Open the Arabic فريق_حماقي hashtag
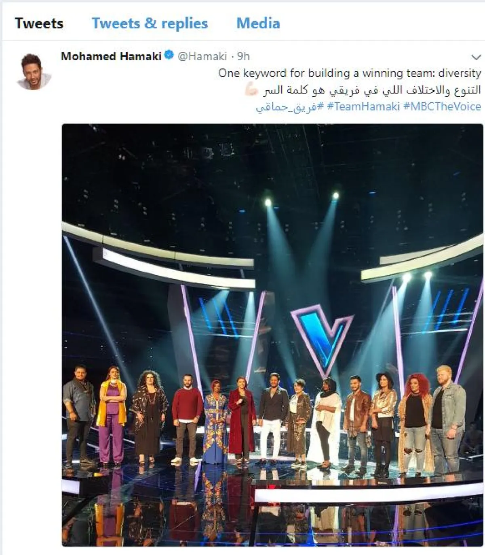The width and height of the screenshot is (485, 555). point(290,107)
